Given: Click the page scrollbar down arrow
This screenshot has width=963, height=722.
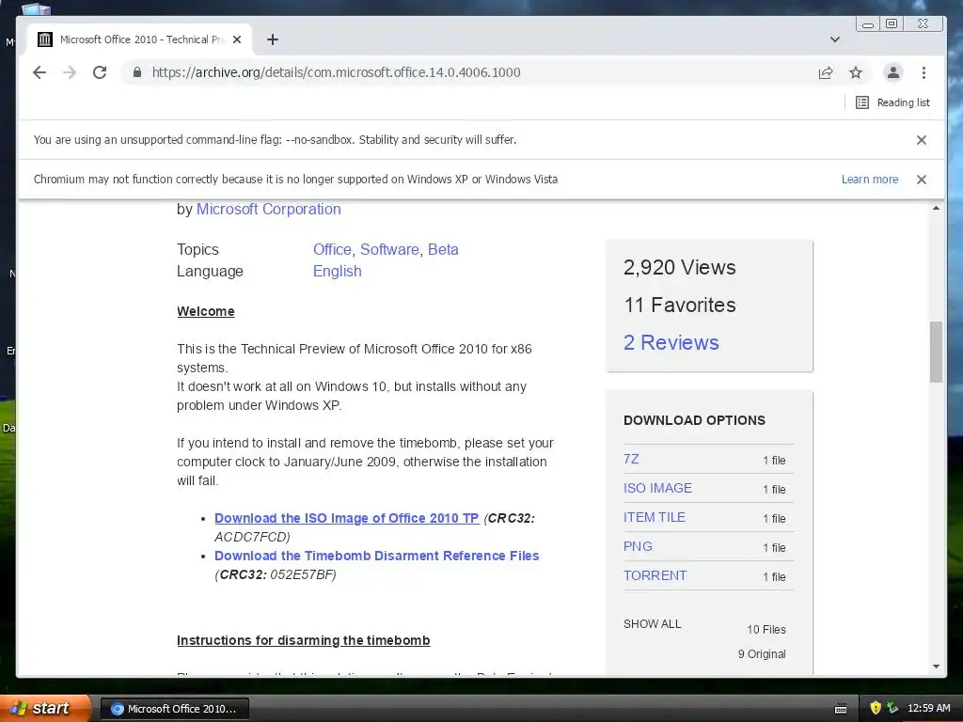Looking at the screenshot, I should click(936, 667).
